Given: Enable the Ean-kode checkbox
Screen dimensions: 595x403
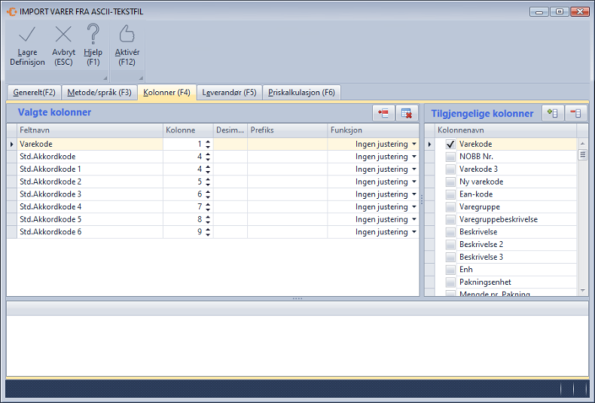Looking at the screenshot, I should (x=451, y=194).
